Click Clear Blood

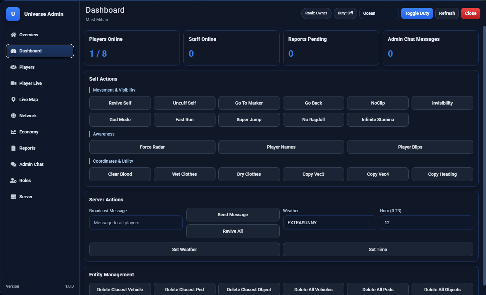coord(120,174)
